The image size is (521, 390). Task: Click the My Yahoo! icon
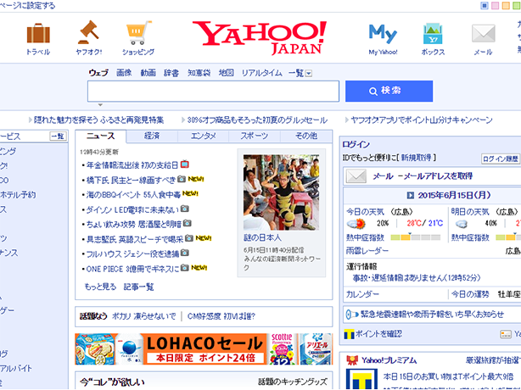pos(383,34)
